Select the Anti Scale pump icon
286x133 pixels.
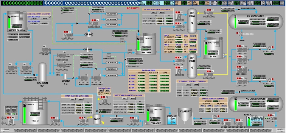pos(61,55)
